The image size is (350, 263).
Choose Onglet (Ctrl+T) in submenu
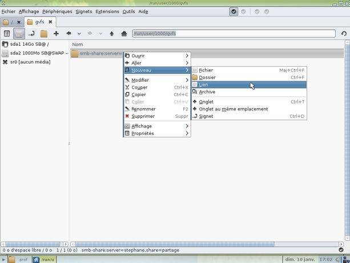[x=249, y=102]
